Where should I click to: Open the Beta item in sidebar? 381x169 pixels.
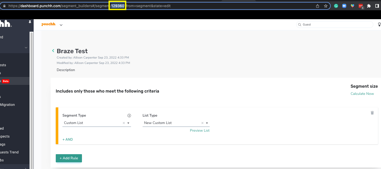click(6, 81)
